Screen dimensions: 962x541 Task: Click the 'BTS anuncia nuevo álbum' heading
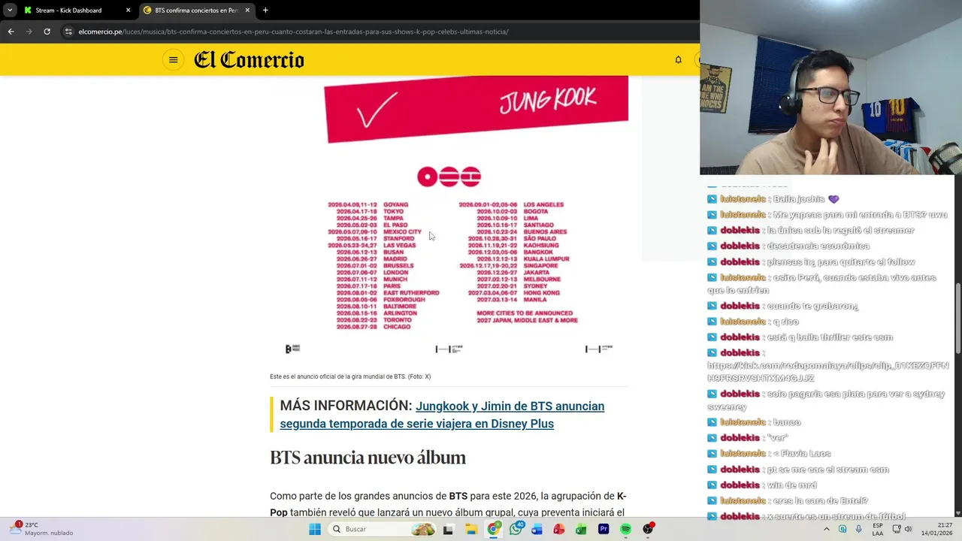368,458
